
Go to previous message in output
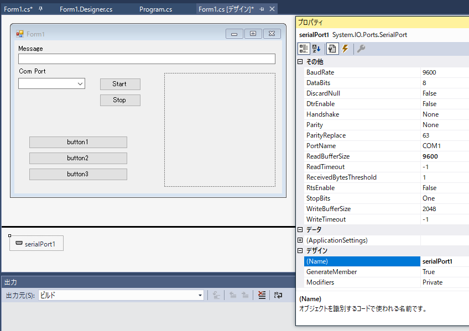pos(233,295)
